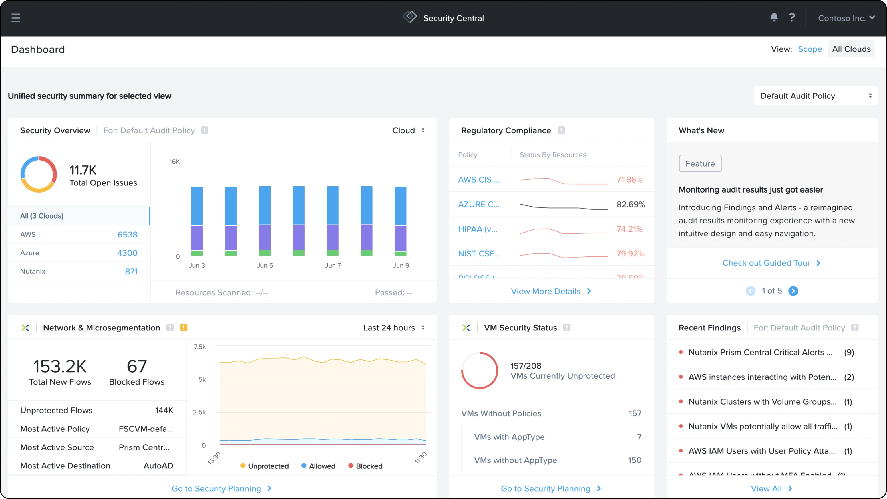Open the AWS CIS policy link
Image resolution: width=887 pixels, height=499 pixels.
tap(479, 180)
